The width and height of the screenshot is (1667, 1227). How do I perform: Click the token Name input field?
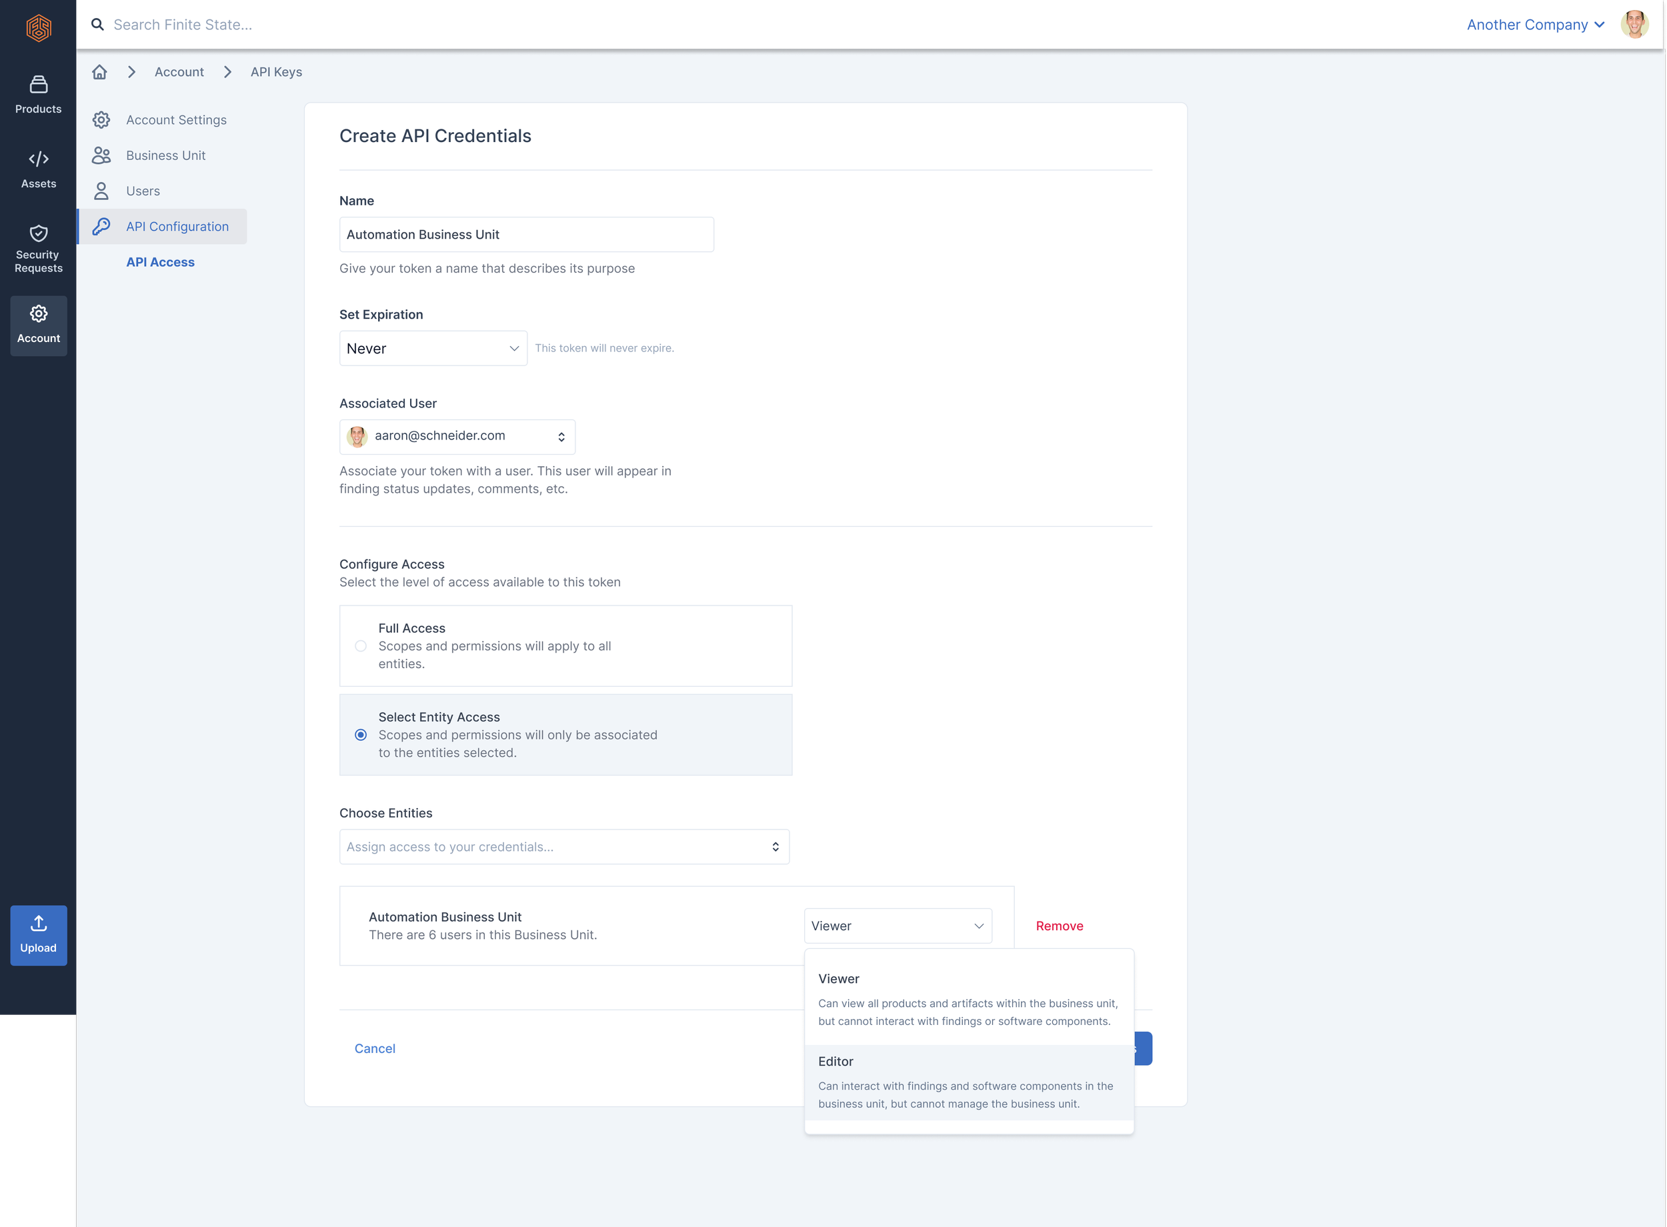click(x=527, y=235)
